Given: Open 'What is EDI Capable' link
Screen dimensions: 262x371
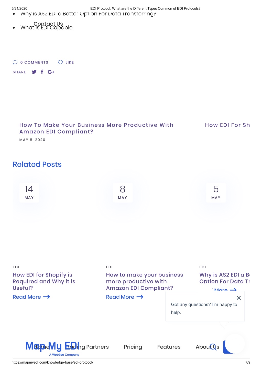Looking at the screenshot, I should 46,27.
